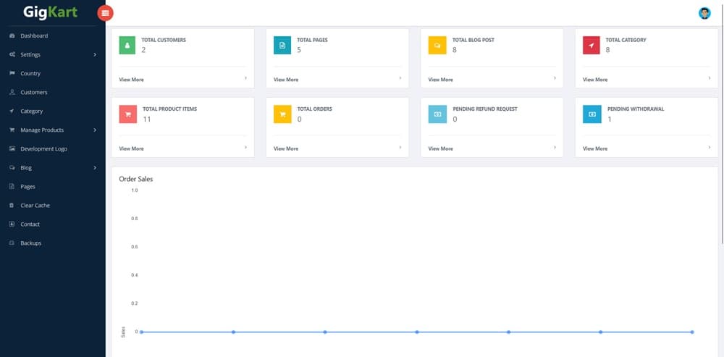Click the Total Product Items cart icon
724x357 pixels.
click(x=128, y=114)
